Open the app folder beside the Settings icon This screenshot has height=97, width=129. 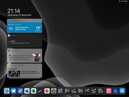[x=60, y=91]
